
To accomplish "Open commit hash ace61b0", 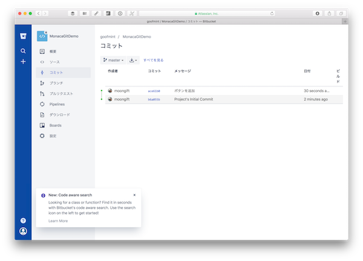I will click(x=154, y=91).
